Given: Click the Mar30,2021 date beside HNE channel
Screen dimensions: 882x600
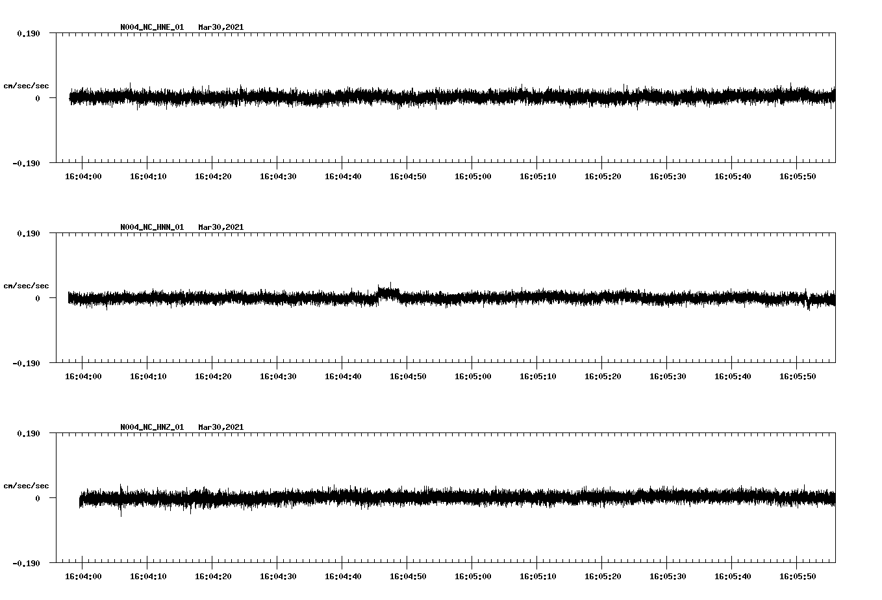Looking at the screenshot, I should (x=221, y=27).
